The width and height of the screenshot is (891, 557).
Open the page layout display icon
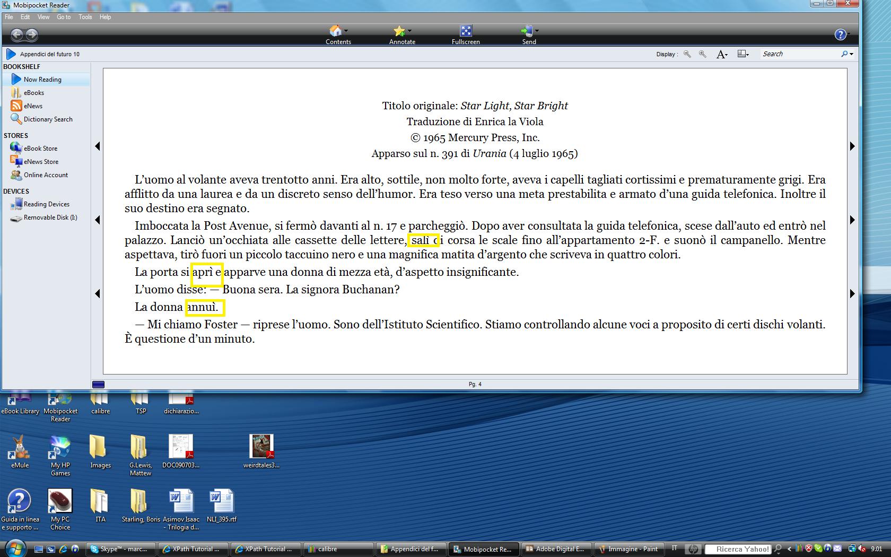pos(742,54)
